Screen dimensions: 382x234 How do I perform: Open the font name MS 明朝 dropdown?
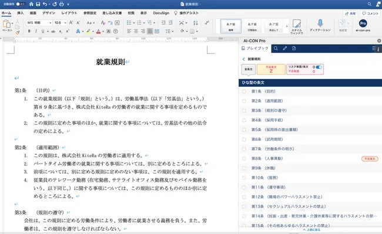(50, 23)
